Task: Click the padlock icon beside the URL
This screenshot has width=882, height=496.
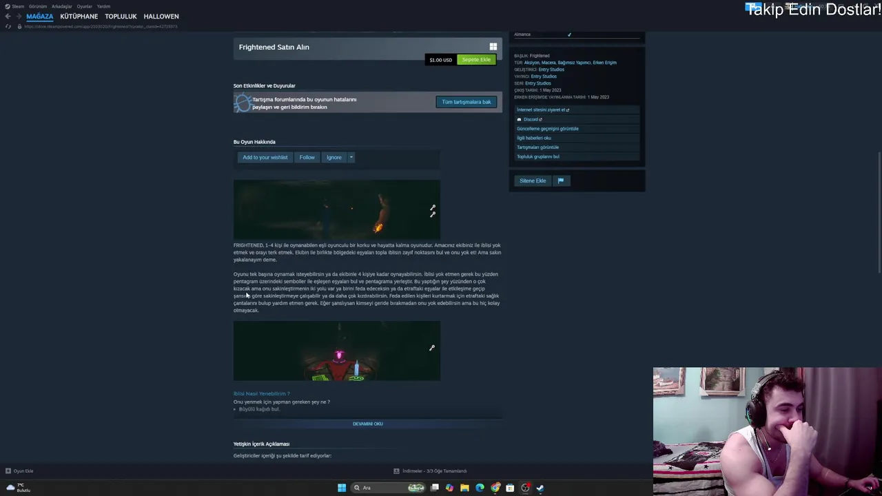Action: 19,26
